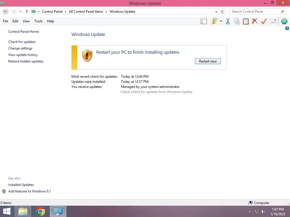This screenshot has height=217, width=290.
Task: Click the 'Today at 12:57 PM.' text
Action: click(x=135, y=82)
